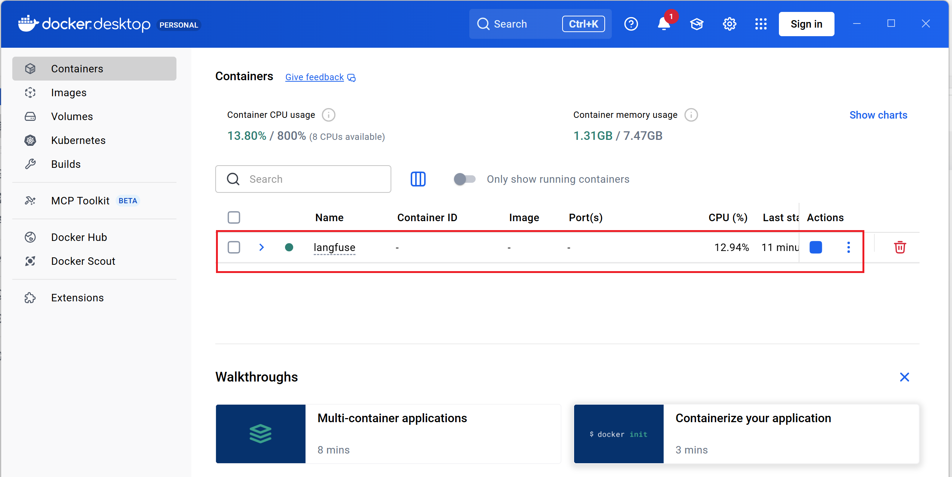Open the Volumes section

point(72,116)
